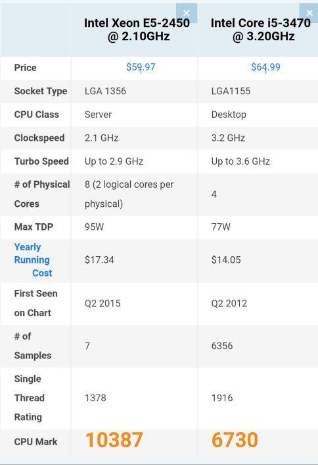Click the Socket Type row label
The height and width of the screenshot is (465, 318).
[41, 91]
